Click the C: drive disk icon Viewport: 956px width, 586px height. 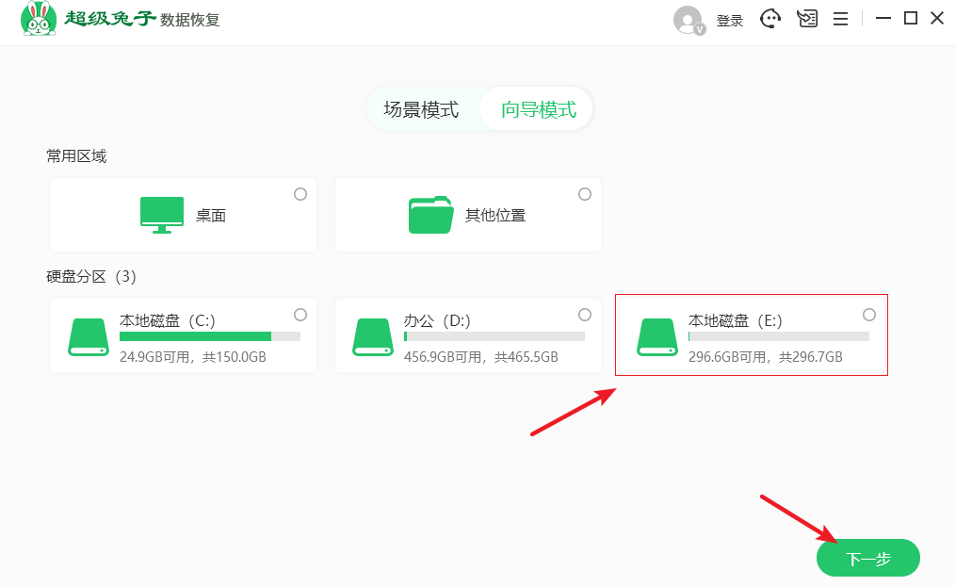89,336
